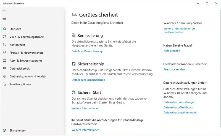Select the Kontoschutz person icon
This screenshot has height=136, width=221.
(x=4, y=45)
